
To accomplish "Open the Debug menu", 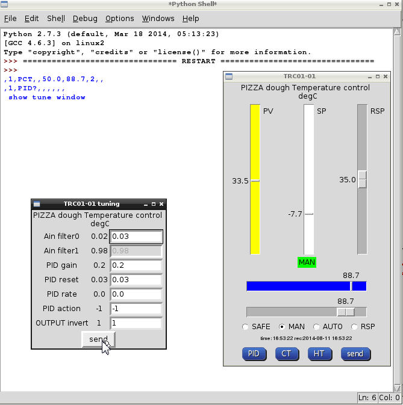I will (85, 19).
